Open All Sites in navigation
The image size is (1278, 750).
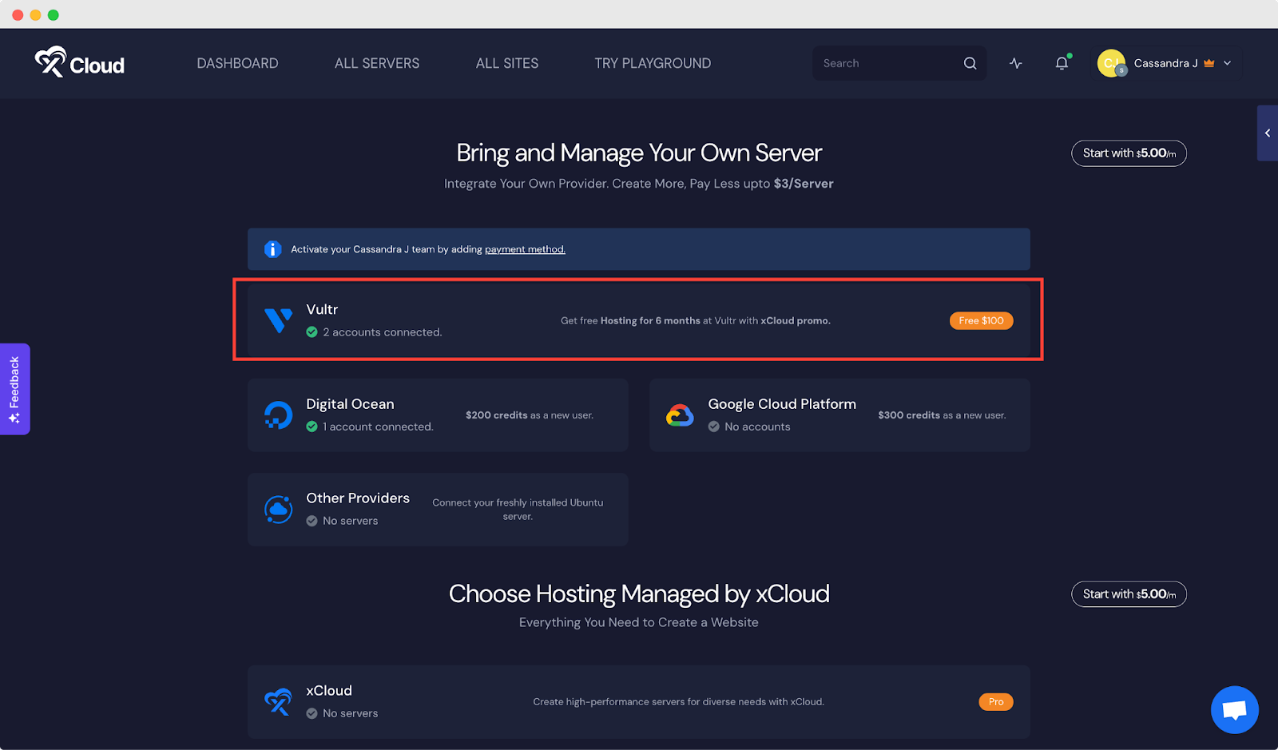(507, 63)
